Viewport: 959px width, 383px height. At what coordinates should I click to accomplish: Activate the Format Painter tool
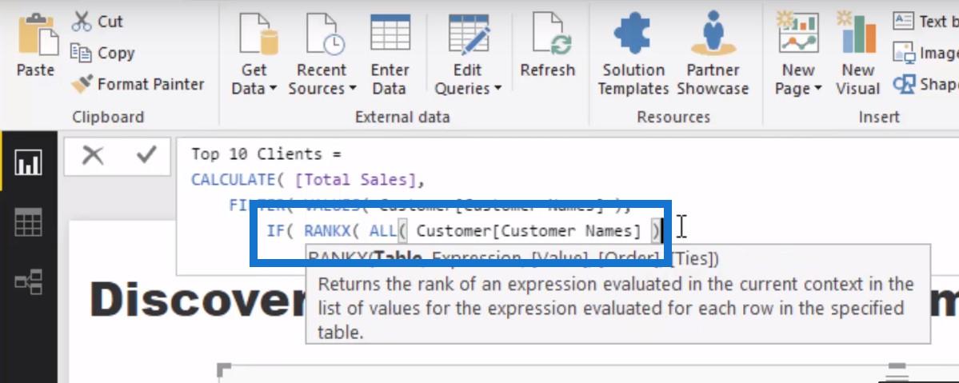138,84
